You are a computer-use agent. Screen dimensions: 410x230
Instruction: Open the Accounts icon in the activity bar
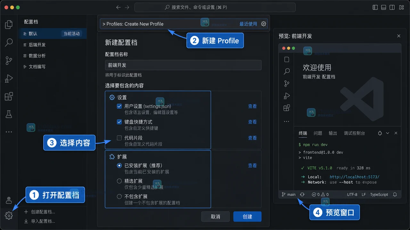pyautogui.click(x=9, y=200)
